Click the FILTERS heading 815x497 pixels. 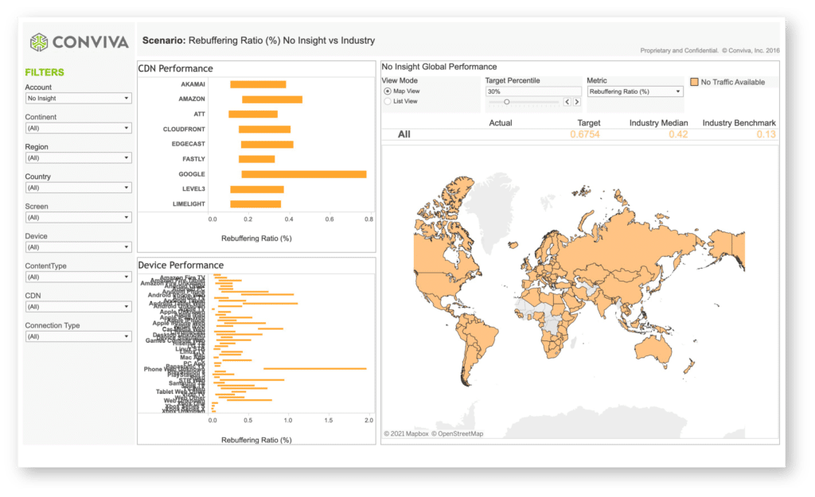(x=45, y=72)
